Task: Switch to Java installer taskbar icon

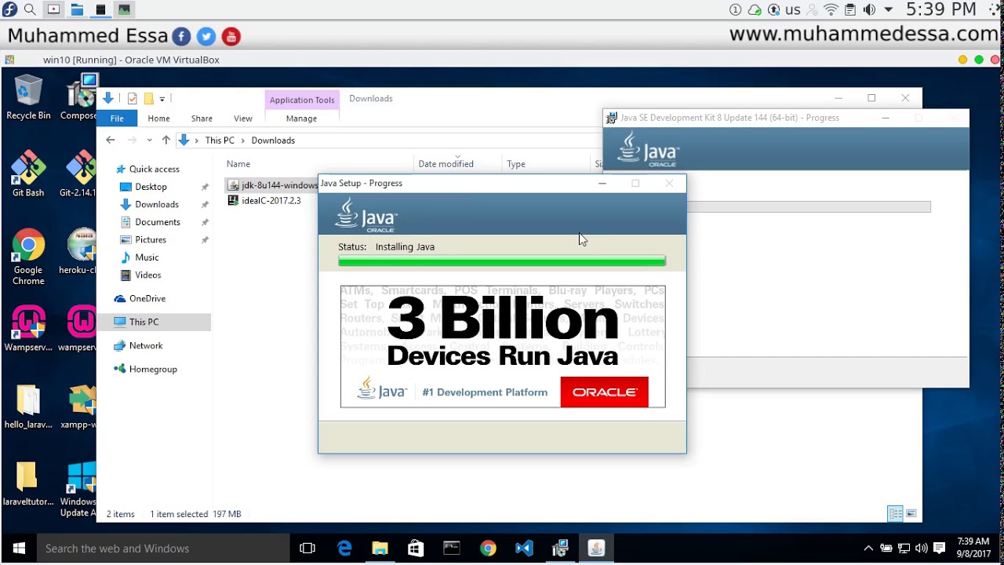Action: click(x=596, y=549)
